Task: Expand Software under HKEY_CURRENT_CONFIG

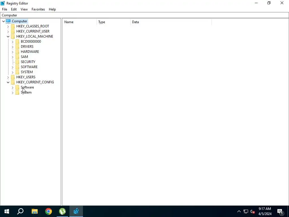Action: [12, 88]
